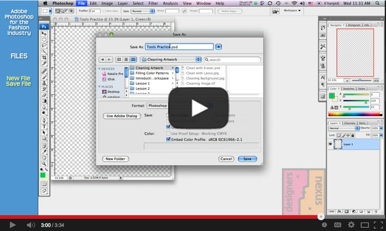
Task: Open the Cleaning Artwork location dropdown
Action: point(171,60)
